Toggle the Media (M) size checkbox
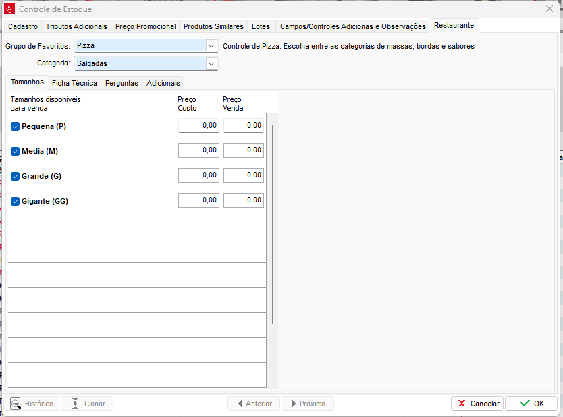 click(15, 151)
